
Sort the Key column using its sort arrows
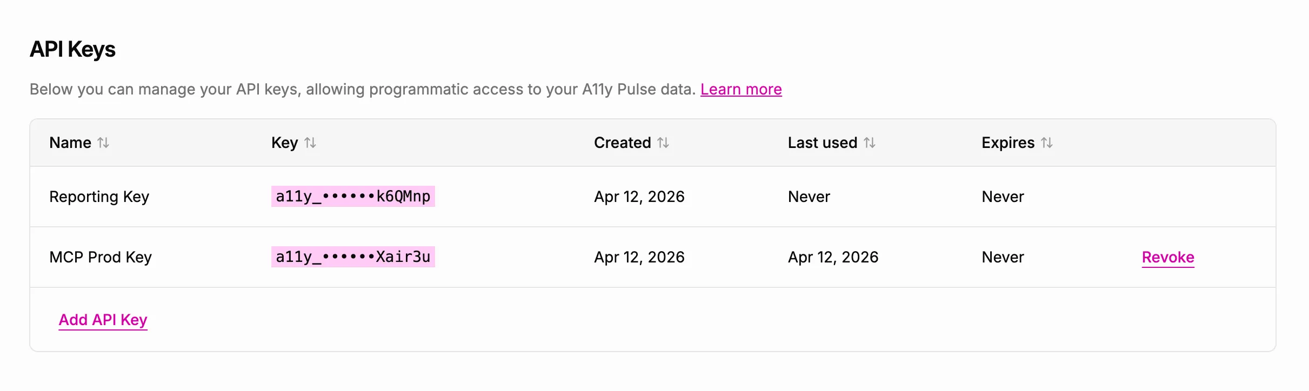[310, 143]
